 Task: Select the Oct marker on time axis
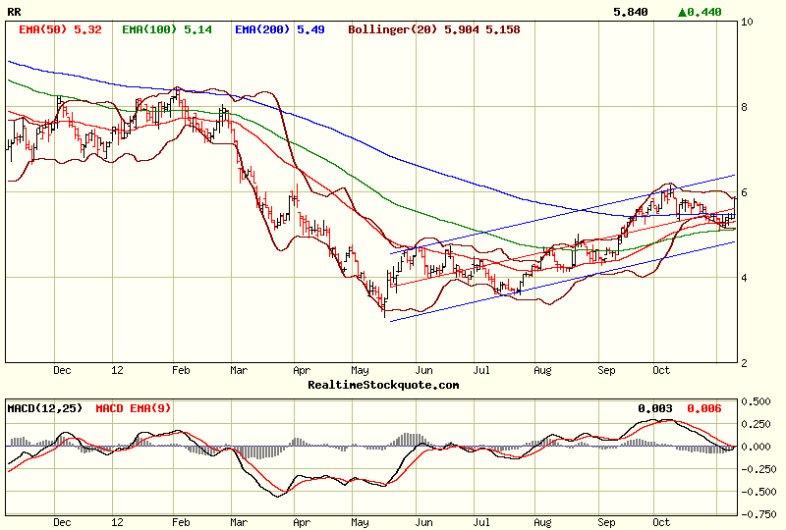coord(662,371)
